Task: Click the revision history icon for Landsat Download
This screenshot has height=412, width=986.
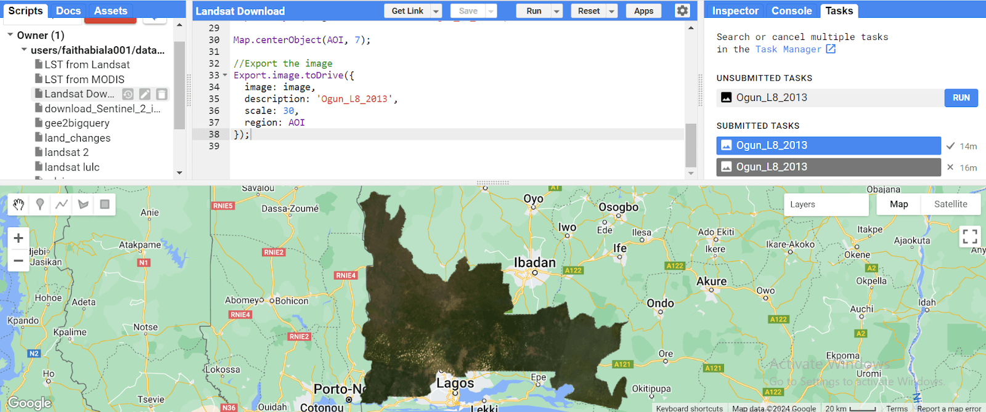Action: coord(128,94)
